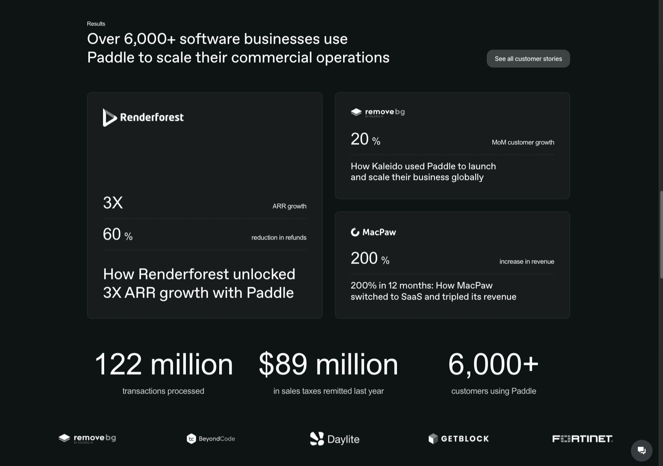Click the 20 % MoM stat

366,139
